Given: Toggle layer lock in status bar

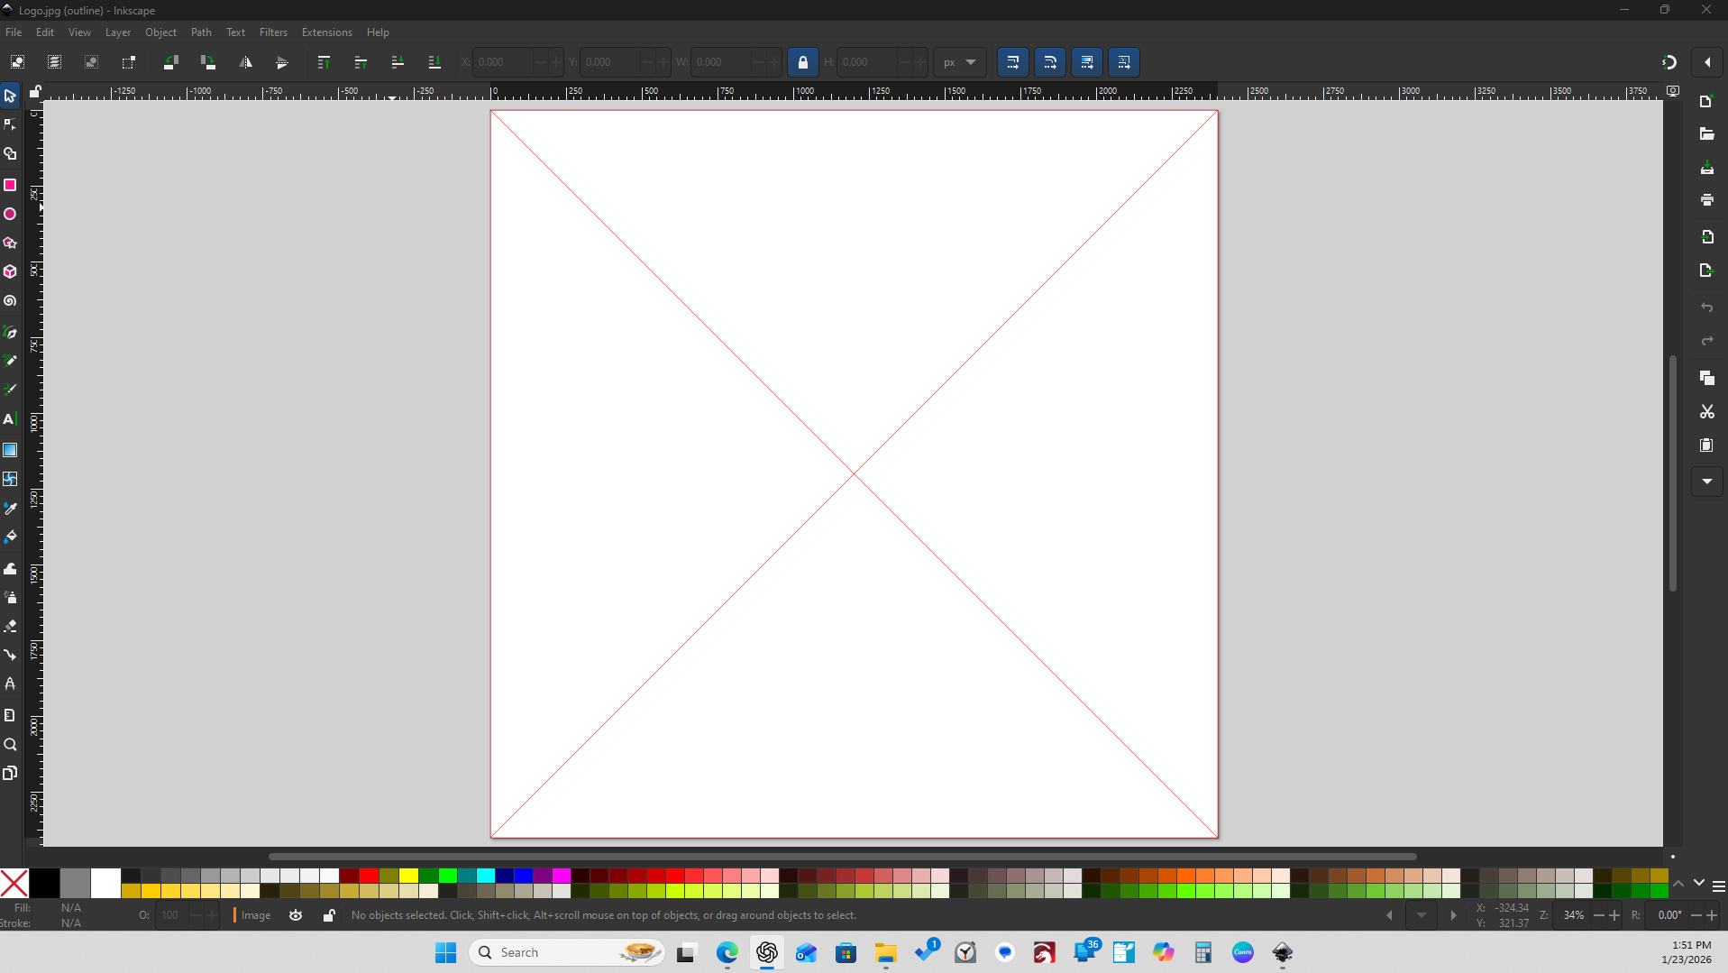Looking at the screenshot, I should coord(329,915).
